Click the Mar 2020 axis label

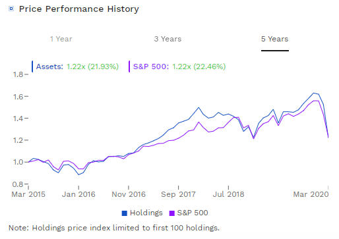coord(311,194)
